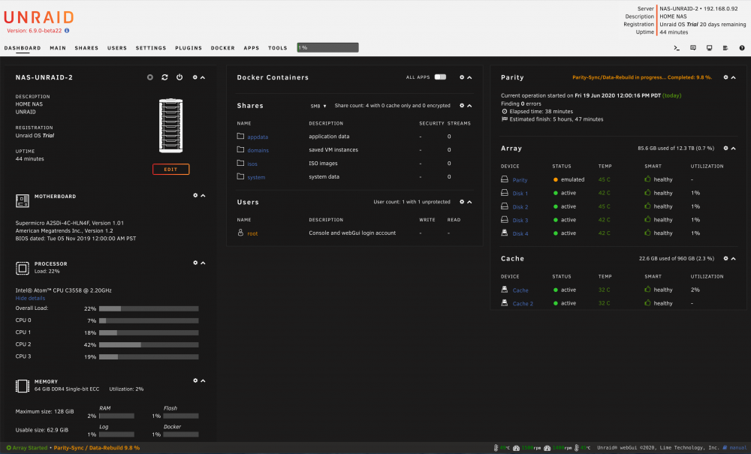Click the Docker Containers gear icon

click(462, 77)
